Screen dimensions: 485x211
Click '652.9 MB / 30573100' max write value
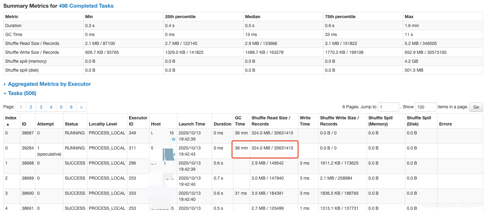click(426, 52)
